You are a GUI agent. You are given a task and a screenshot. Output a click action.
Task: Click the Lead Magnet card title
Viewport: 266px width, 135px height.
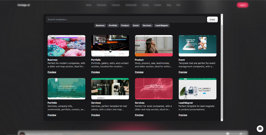click(x=185, y=103)
